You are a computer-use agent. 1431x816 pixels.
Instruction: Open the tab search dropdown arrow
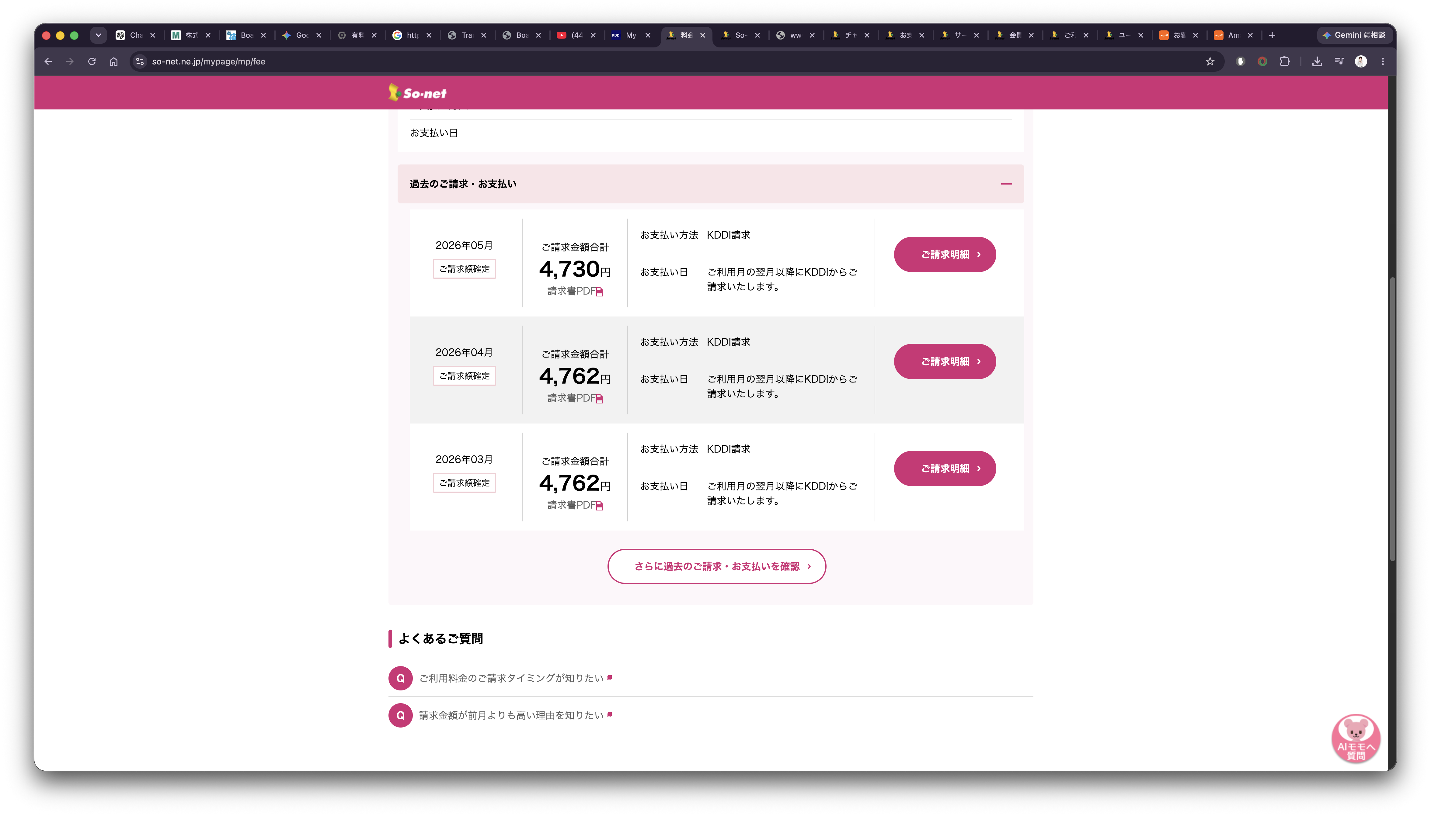coord(99,35)
